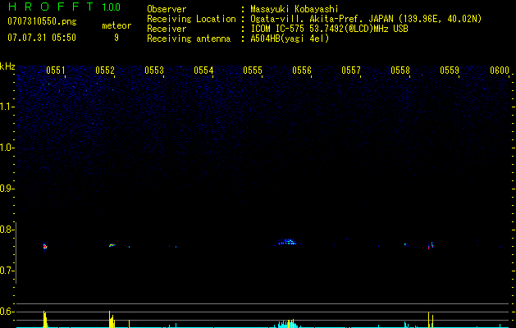Click the 0556 time marker
The image size is (516, 328).
click(x=302, y=71)
